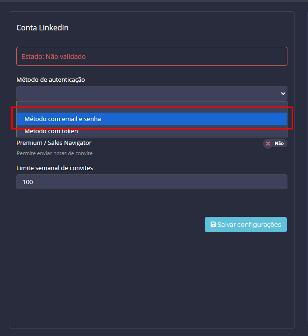Open the Método de autenticação dropdown
Image resolution: width=308 pixels, height=336 pixels.
pos(151,93)
